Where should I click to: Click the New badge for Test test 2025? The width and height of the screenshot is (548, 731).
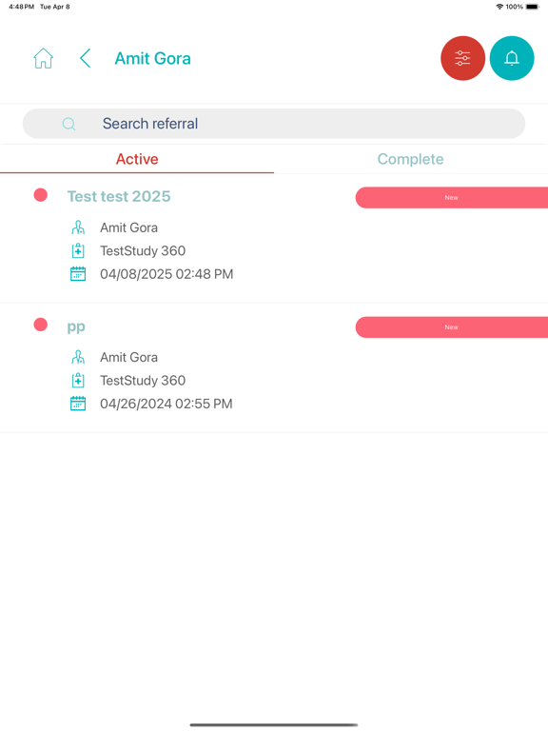click(452, 198)
